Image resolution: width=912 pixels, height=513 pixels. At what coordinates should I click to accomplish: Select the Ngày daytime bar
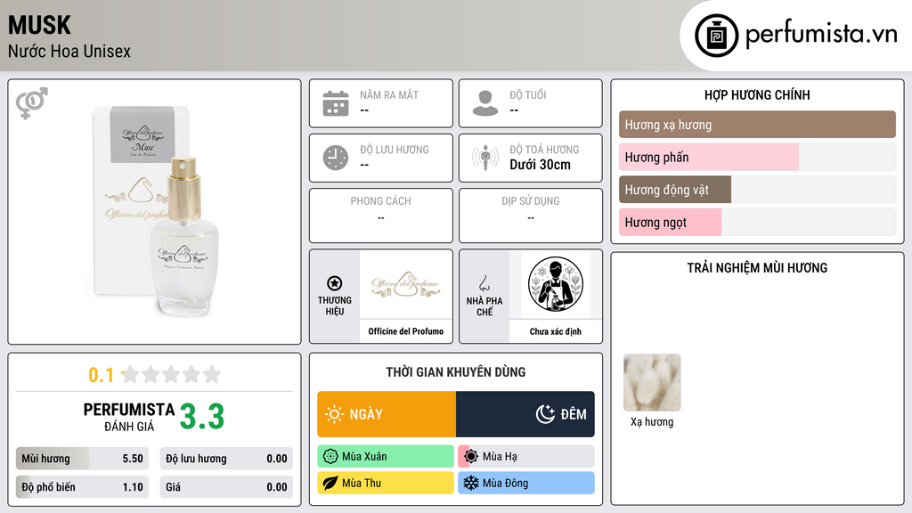387,414
